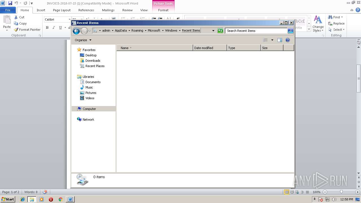The height and width of the screenshot is (203, 361).
Task: Sort by the Size column header
Action: coord(272,48)
